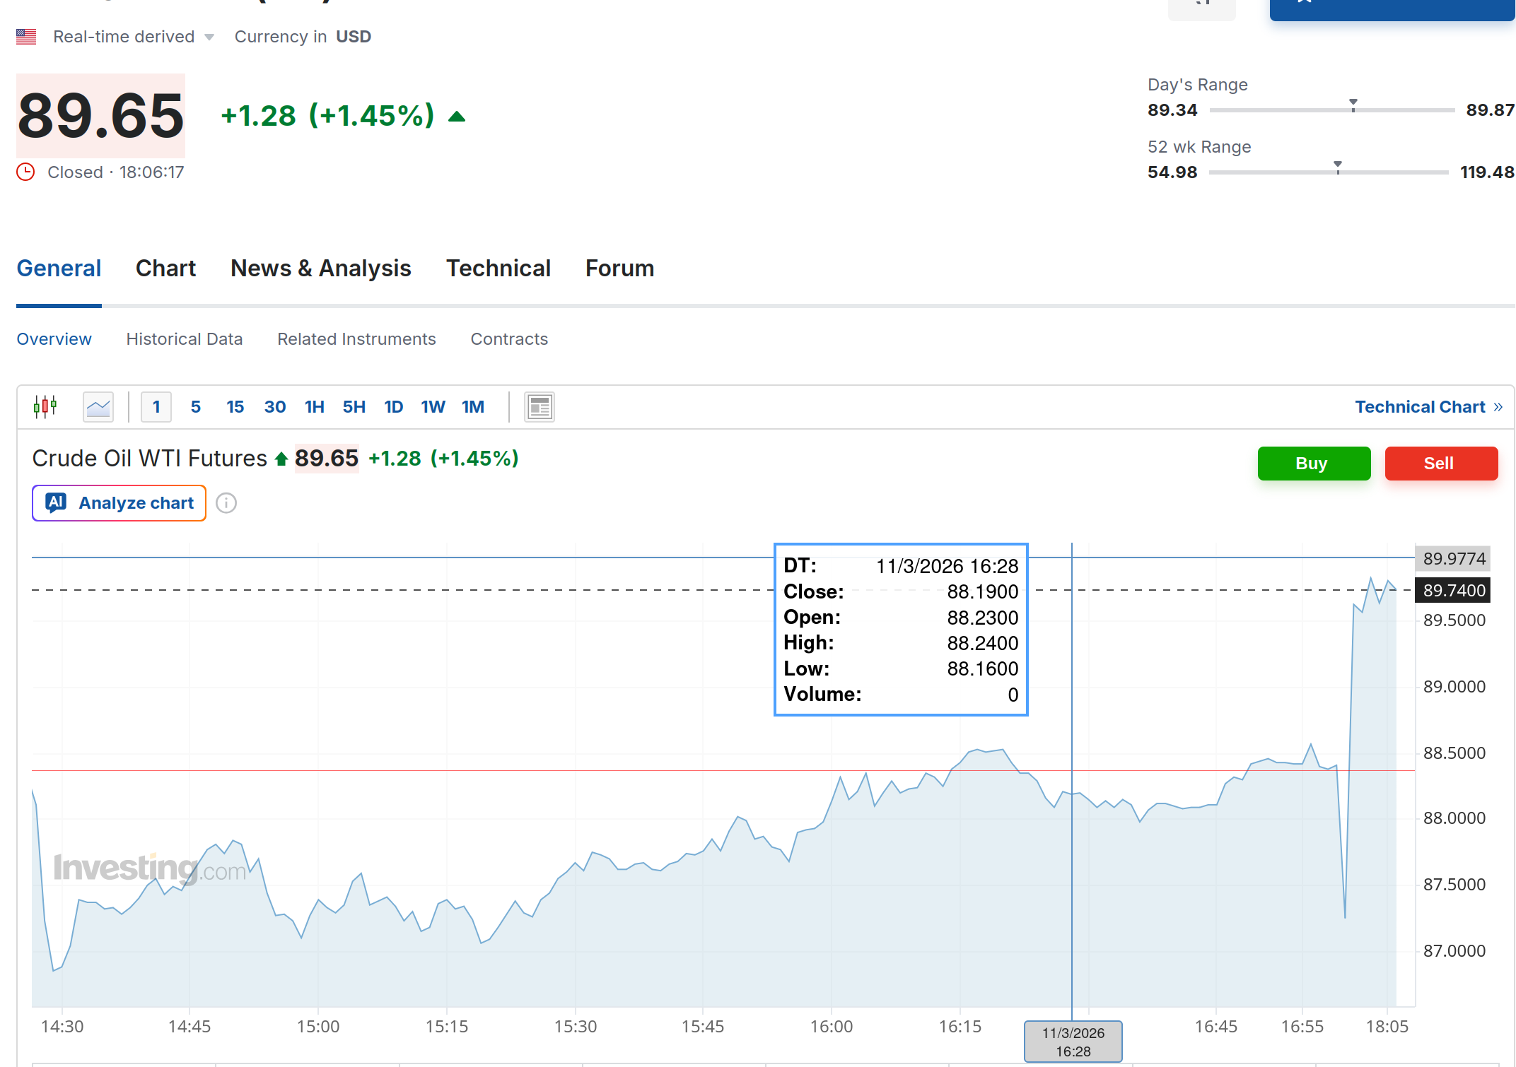This screenshot has width=1516, height=1067.
Task: Open the News & Analysis tab
Action: pyautogui.click(x=320, y=269)
